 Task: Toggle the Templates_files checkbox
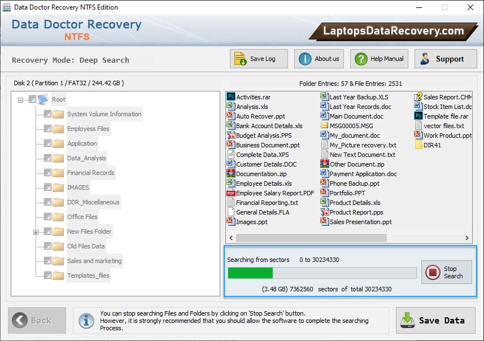47,276
